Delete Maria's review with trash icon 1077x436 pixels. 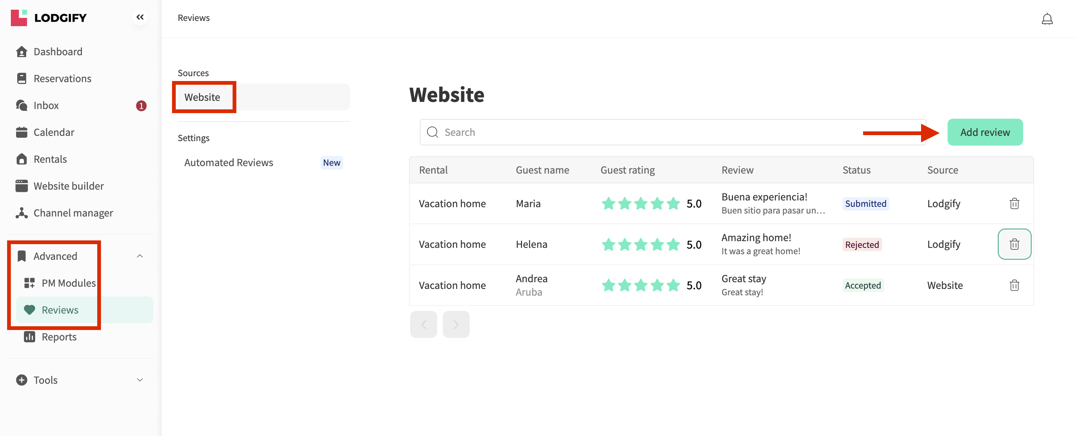click(1014, 203)
